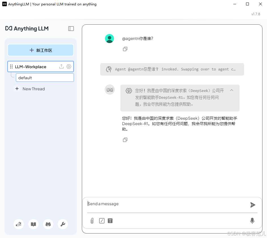Create a new workspace with 新工作区 button

click(40, 50)
